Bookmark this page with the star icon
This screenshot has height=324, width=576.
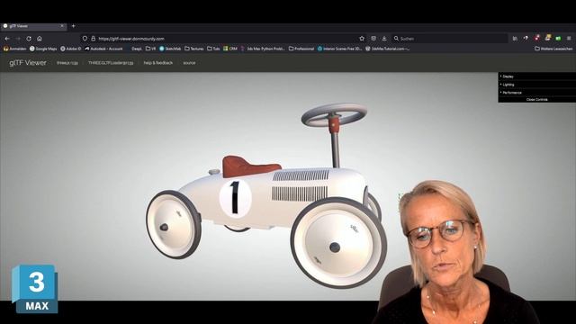click(362, 39)
